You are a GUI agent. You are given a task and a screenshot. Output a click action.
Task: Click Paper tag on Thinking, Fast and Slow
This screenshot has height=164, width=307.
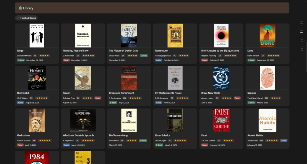[66, 60]
